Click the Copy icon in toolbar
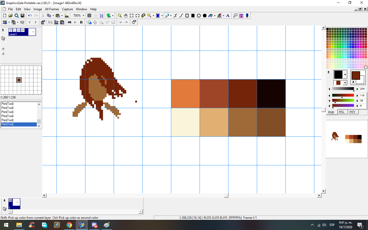 pos(49,16)
